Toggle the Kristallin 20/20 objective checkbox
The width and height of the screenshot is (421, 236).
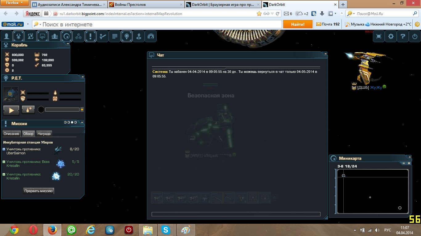[4, 174]
